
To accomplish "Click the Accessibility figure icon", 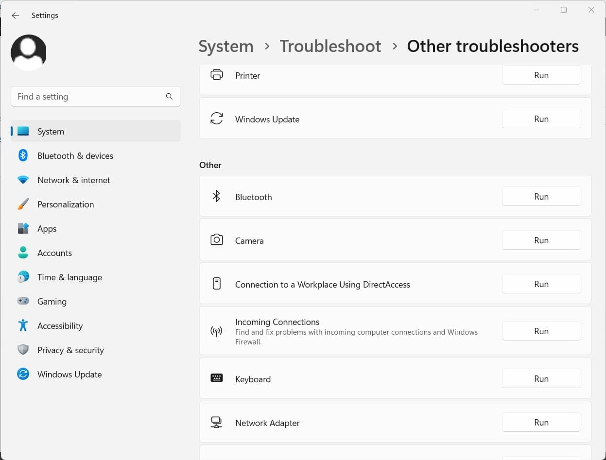I will [x=23, y=325].
